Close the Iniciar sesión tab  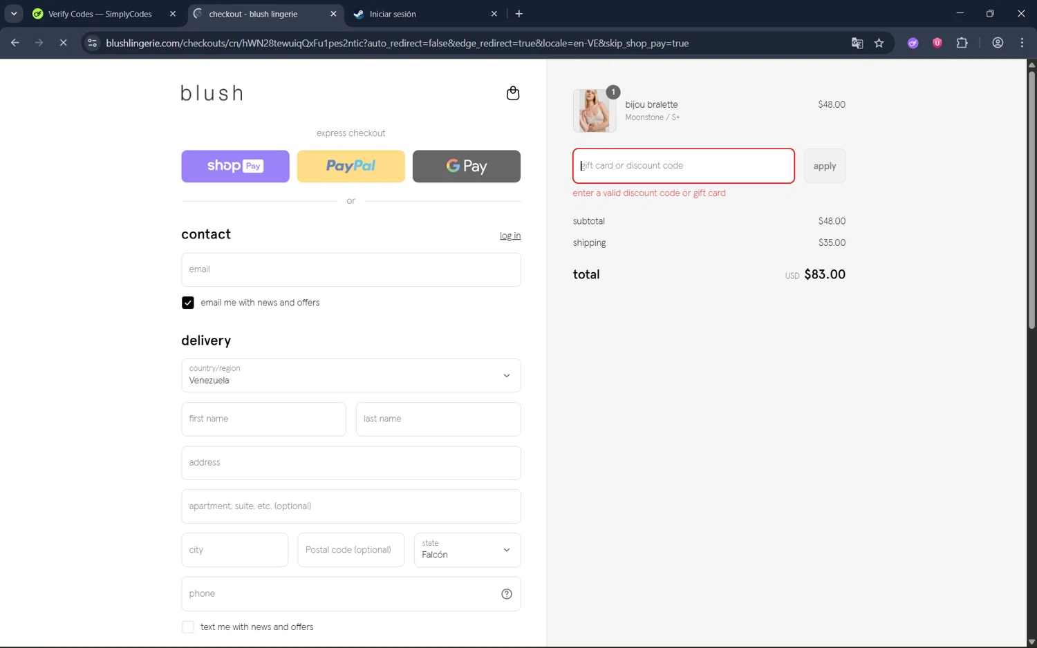pos(494,14)
